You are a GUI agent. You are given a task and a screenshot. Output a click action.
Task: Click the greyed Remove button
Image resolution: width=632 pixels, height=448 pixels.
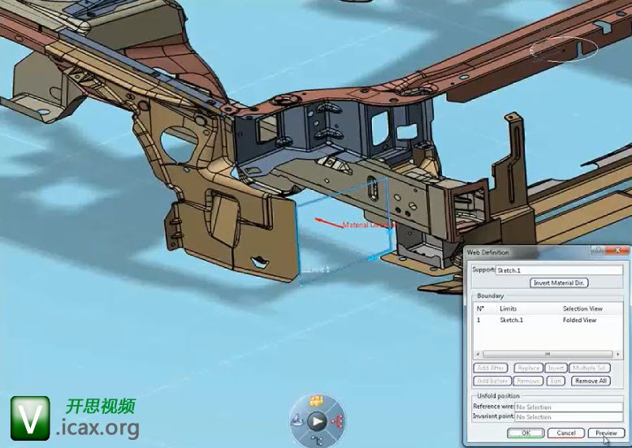(528, 381)
